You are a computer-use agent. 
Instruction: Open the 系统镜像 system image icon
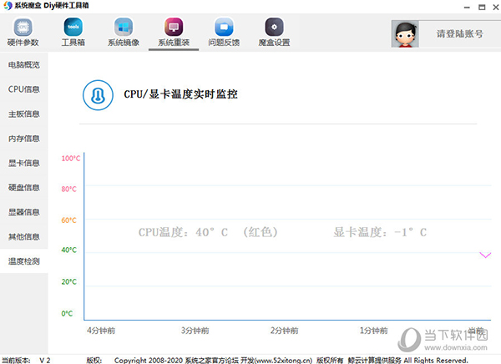tap(124, 27)
